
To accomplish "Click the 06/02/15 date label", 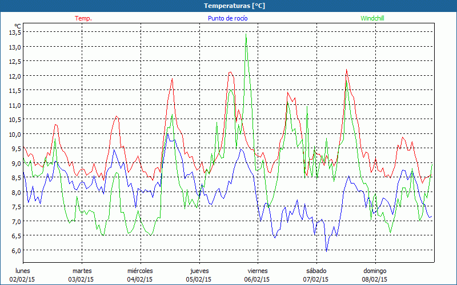I will (257, 279).
